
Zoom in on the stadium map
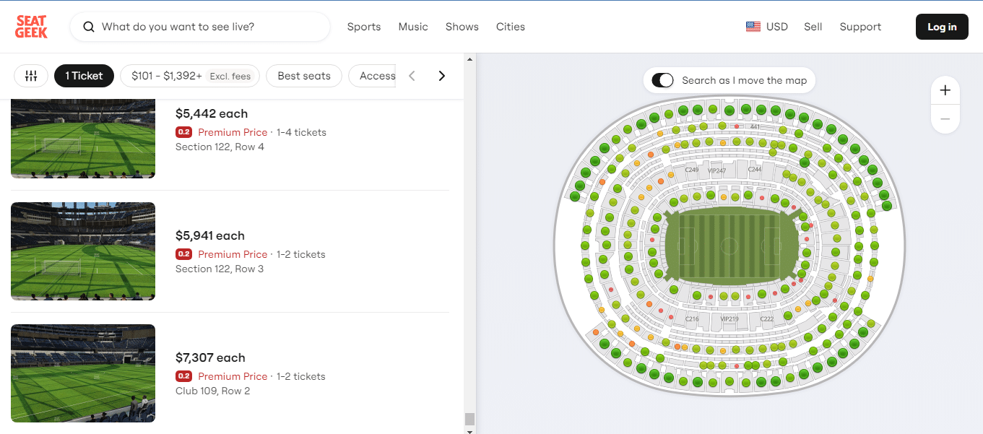click(x=945, y=91)
